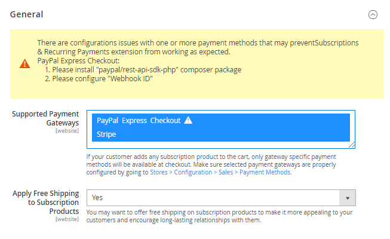The width and height of the screenshot is (390, 239).
Task: Click the General section heading
Action: tap(26, 14)
